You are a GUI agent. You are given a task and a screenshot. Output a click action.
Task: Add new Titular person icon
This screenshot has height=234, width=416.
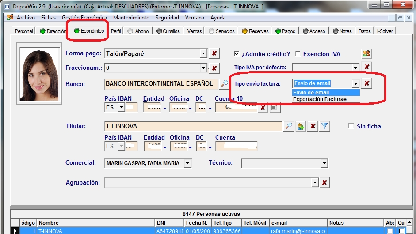point(301,126)
